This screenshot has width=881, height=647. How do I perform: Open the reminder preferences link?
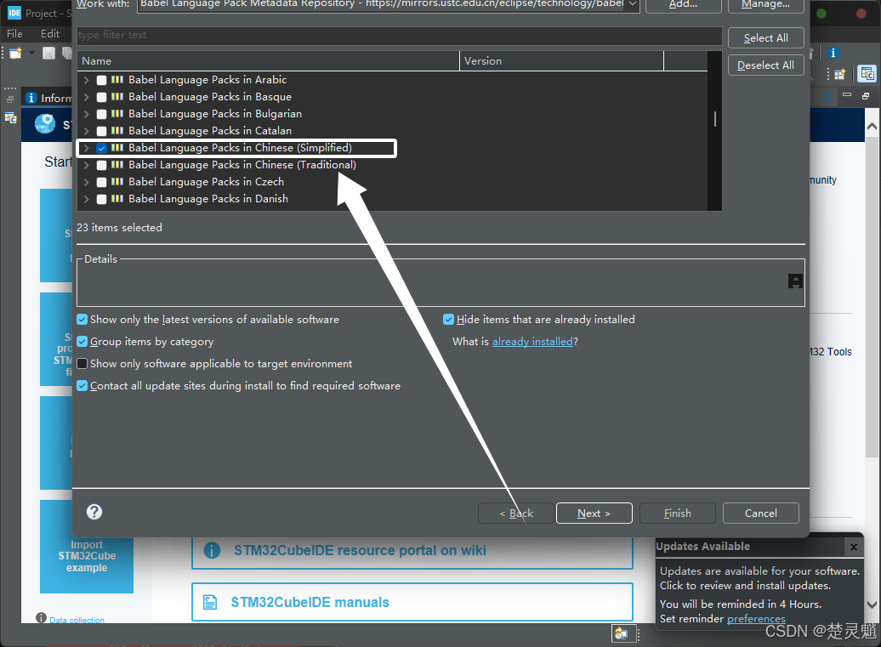756,619
